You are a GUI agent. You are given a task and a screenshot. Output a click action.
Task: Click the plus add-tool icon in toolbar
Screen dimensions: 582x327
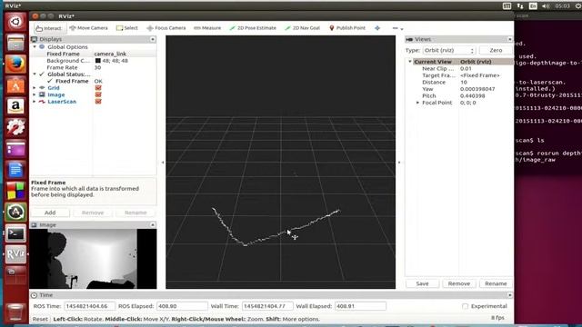pos(377,28)
